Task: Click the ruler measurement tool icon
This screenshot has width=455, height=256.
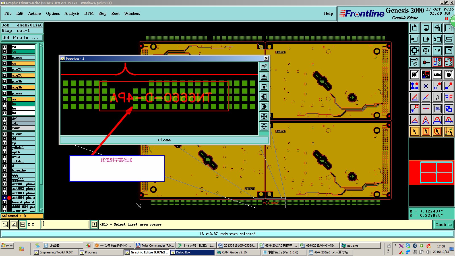Action: (437, 75)
